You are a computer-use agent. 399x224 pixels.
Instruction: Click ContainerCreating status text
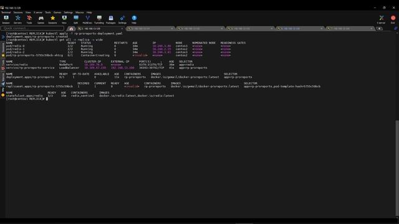(95, 55)
